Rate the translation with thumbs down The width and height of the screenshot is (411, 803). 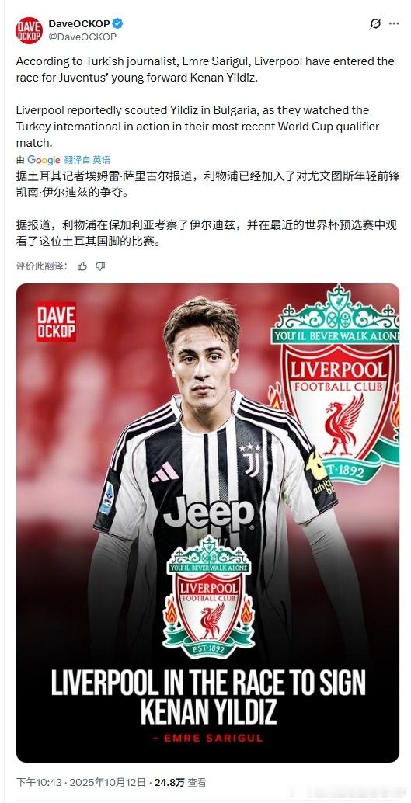point(100,266)
